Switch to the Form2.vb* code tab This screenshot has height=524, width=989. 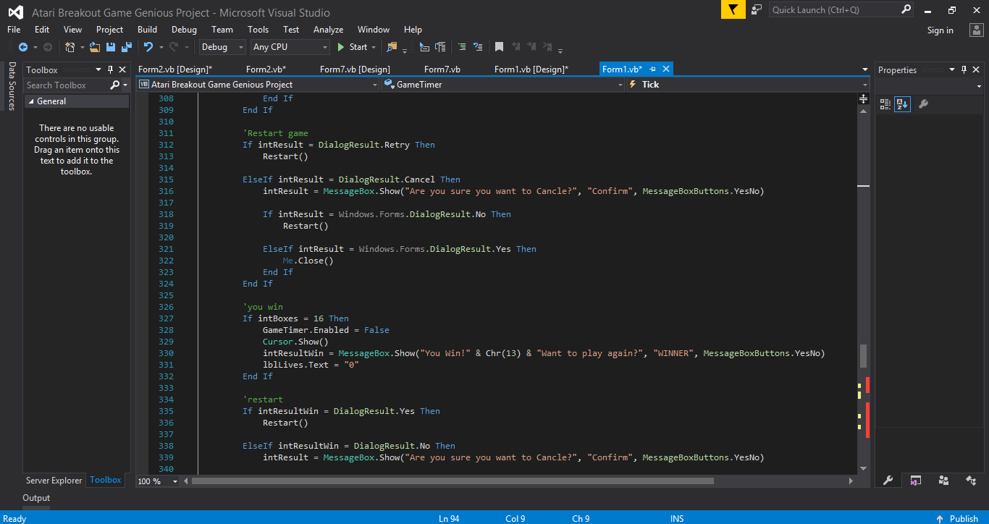click(266, 69)
